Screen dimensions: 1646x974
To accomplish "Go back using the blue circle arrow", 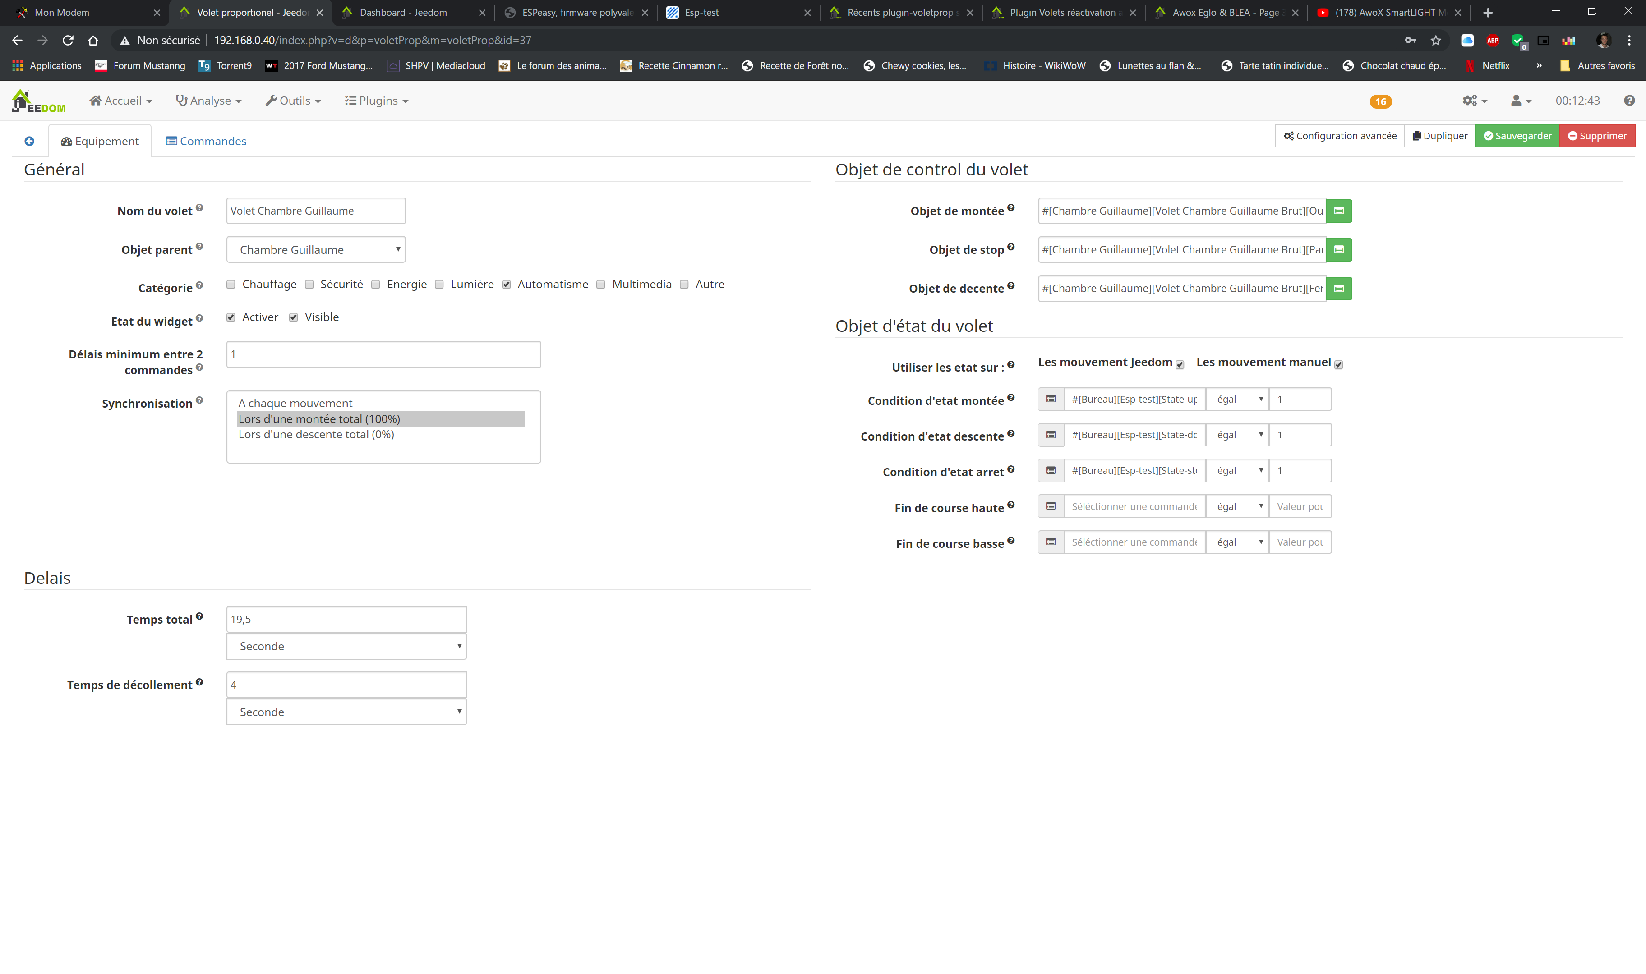I will point(29,141).
